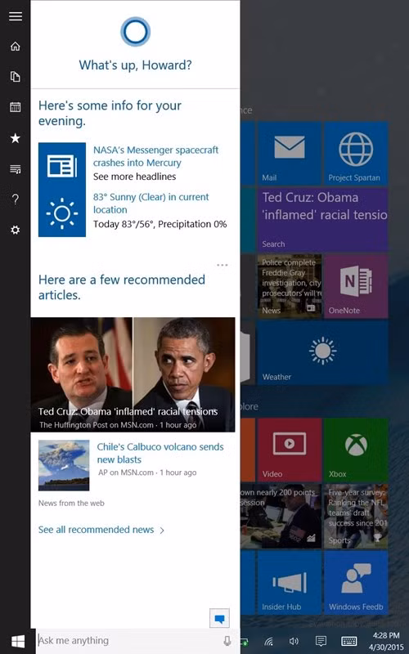Click the microphone icon in the search box

[227, 641]
